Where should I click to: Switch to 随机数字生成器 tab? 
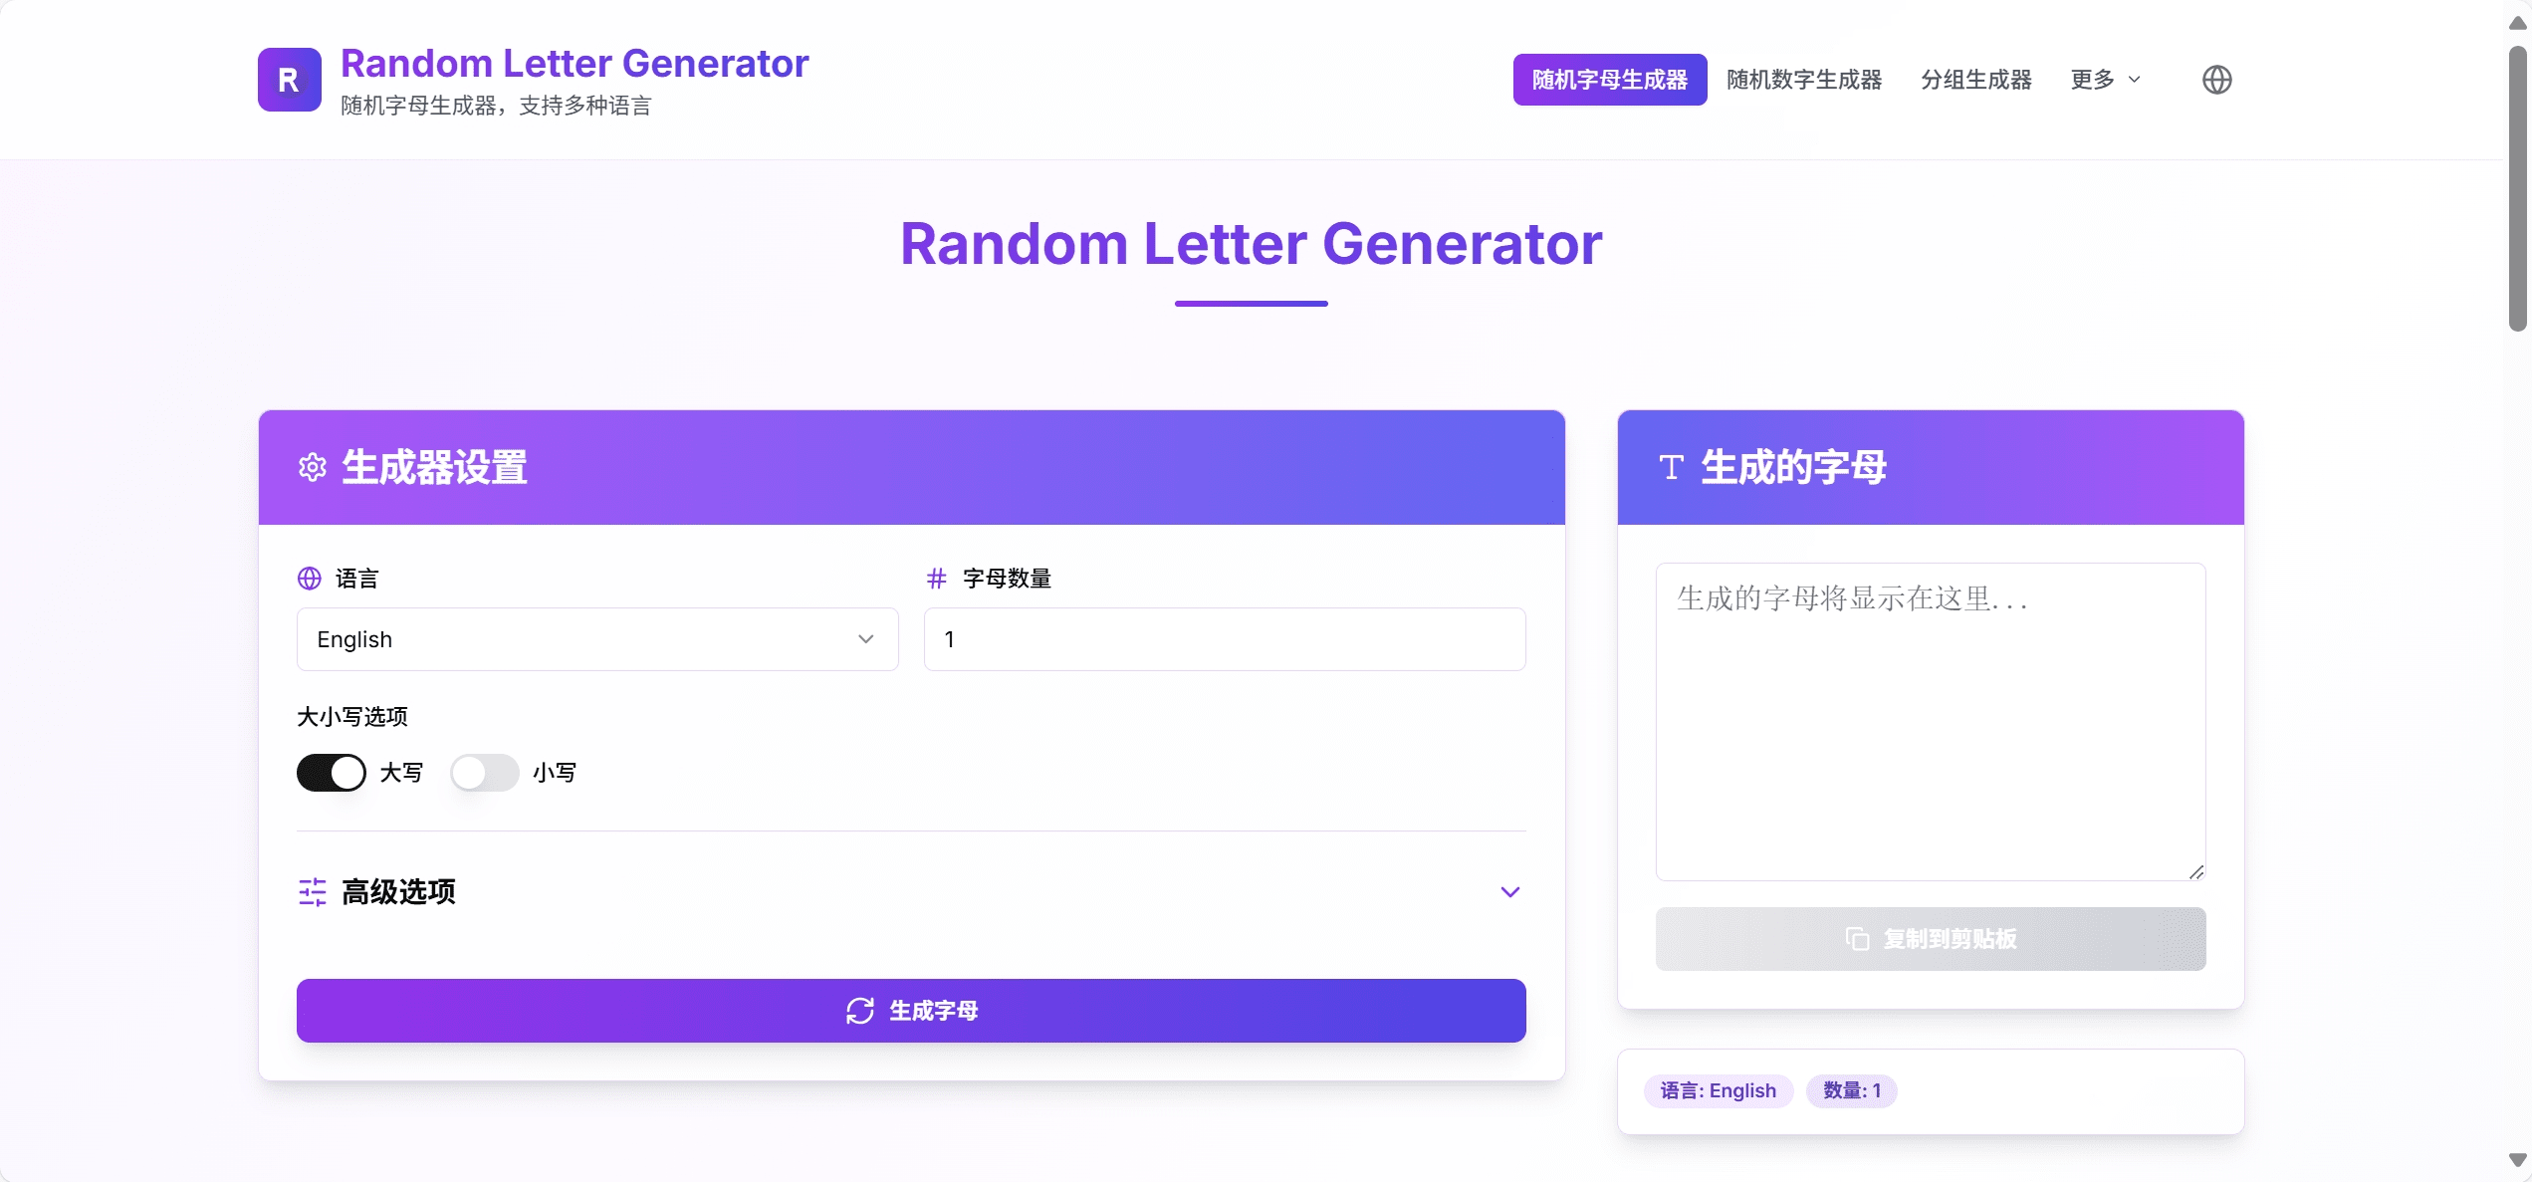pos(1803,80)
